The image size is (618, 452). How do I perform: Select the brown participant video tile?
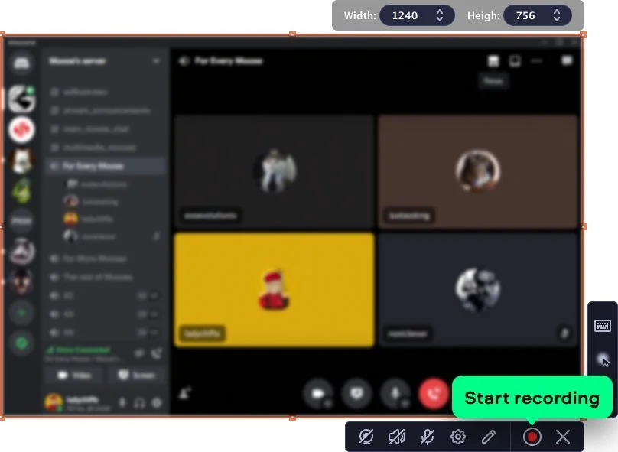click(x=478, y=171)
